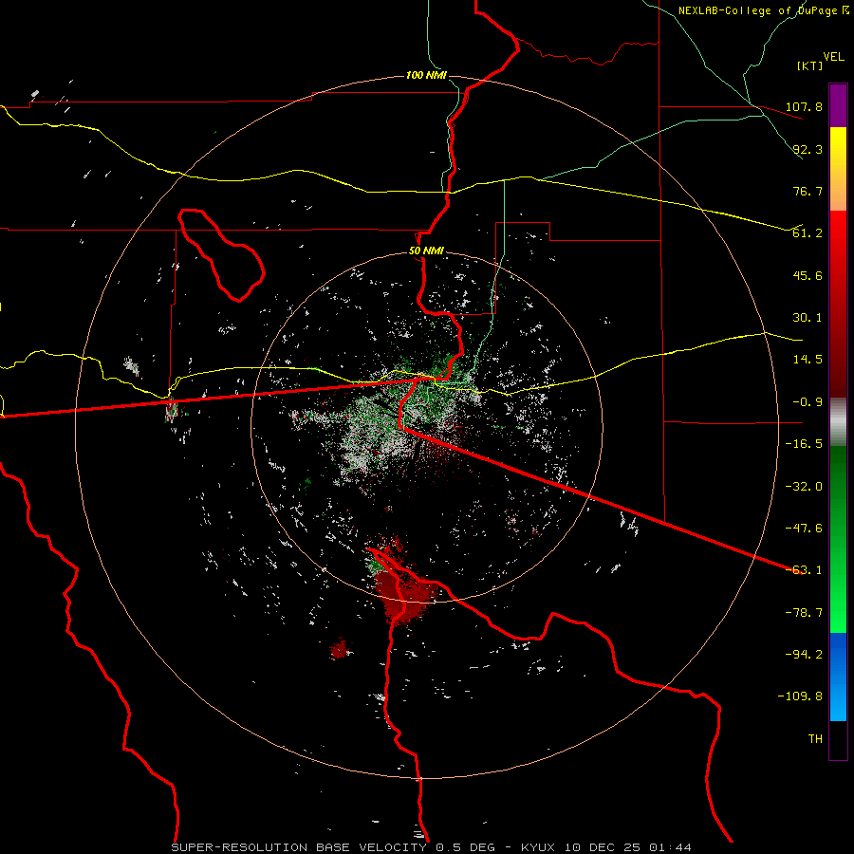854x854 pixels.
Task: Select the 76.7 velocity scale value
Action: 808,191
